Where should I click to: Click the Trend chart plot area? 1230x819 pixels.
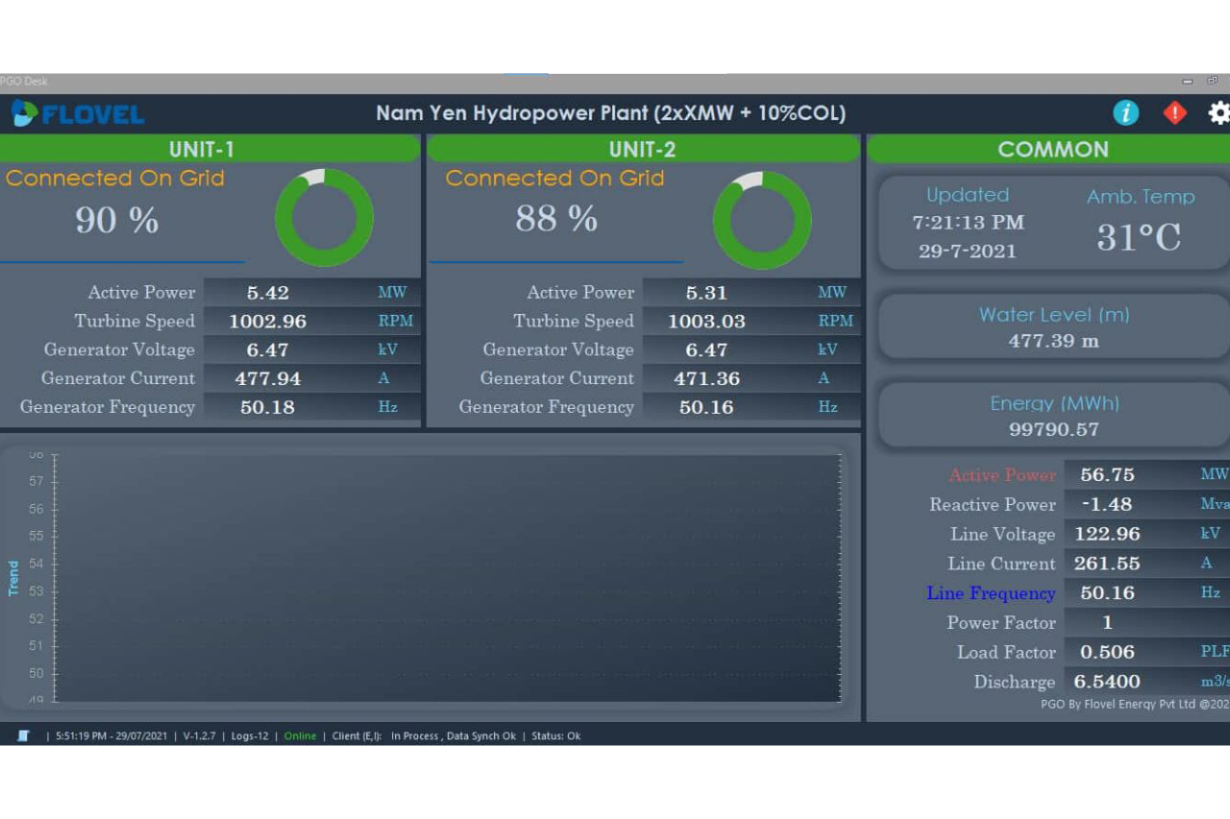tap(448, 577)
